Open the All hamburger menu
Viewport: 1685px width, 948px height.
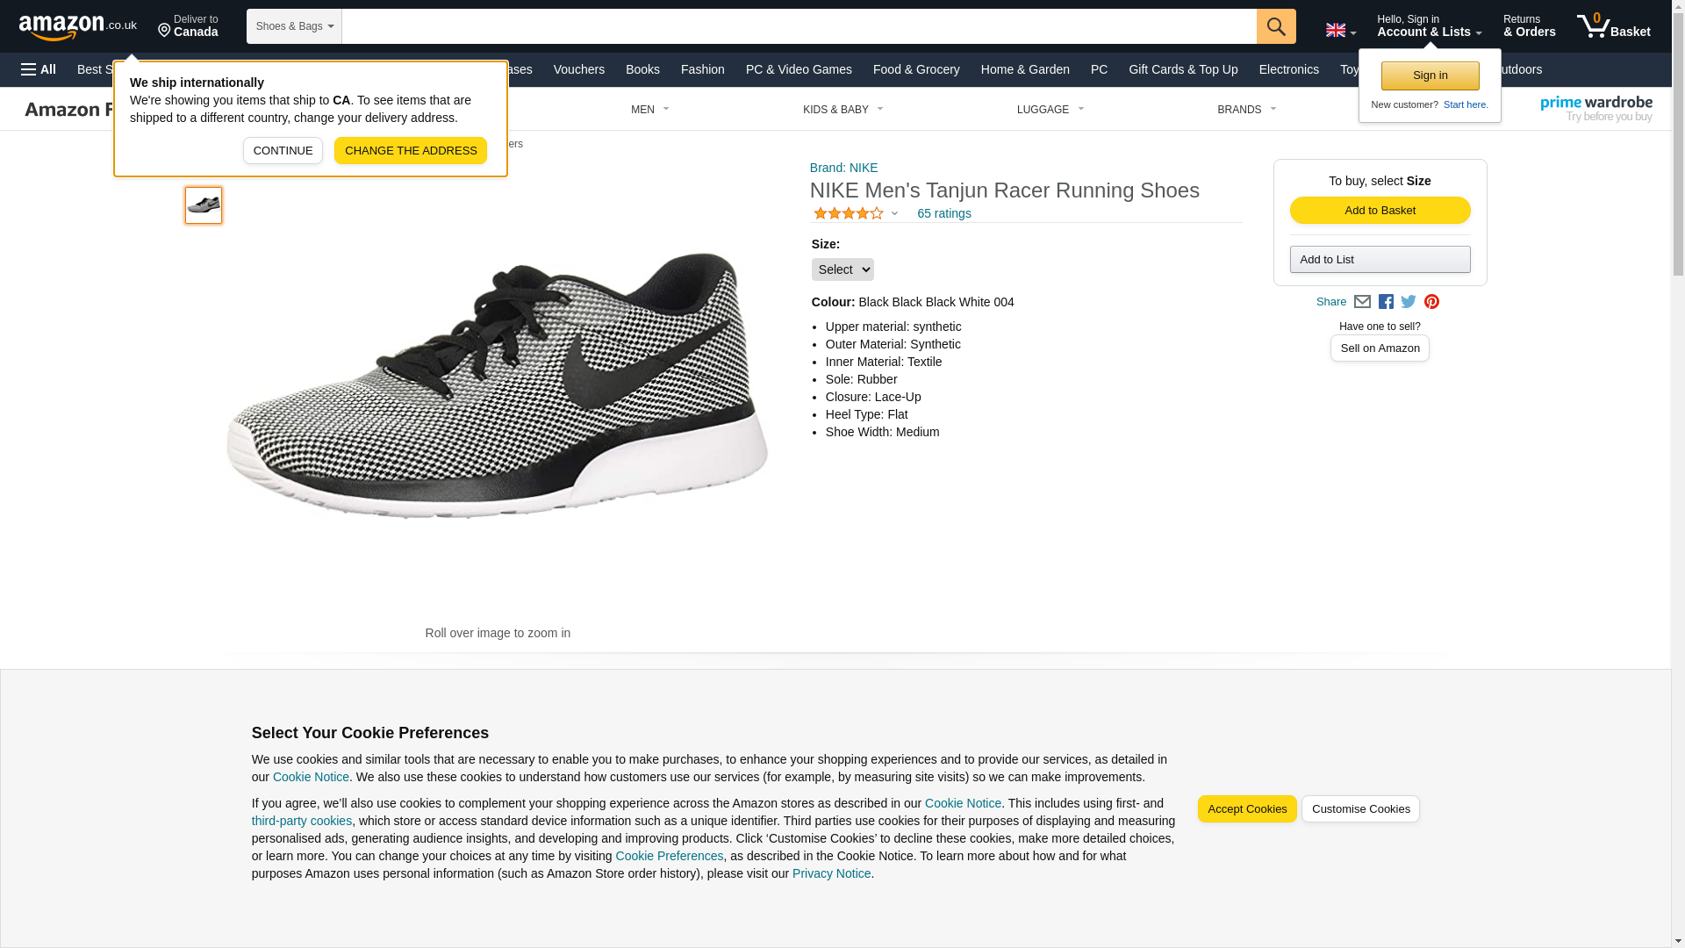coord(39,69)
